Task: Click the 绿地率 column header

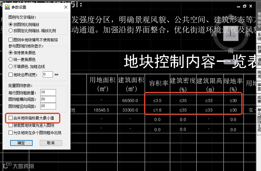Action: (x=233, y=85)
